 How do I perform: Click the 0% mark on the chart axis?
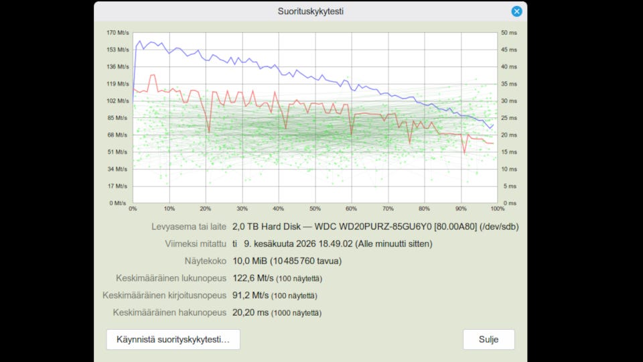tap(133, 209)
